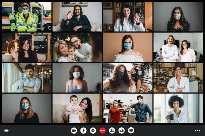Image resolution: width=205 pixels, height=136 pixels.
Task: Select the paramedic in yellow jacket video tile
Action: coord(27,17)
